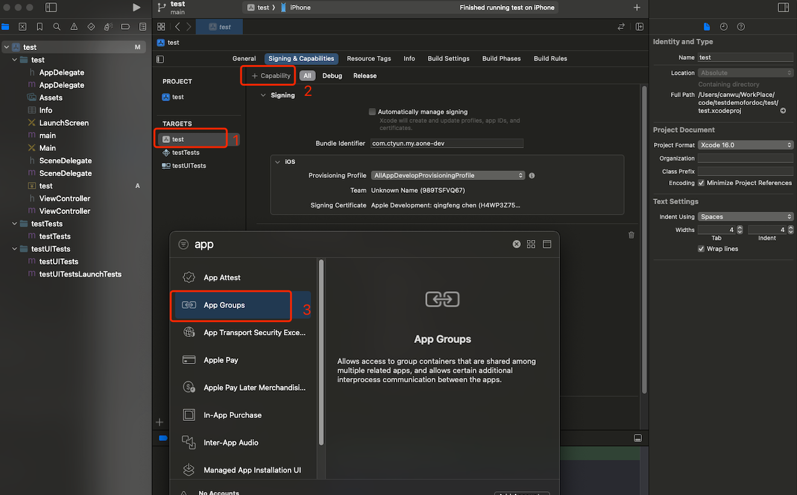Open the Find navigator magnifier icon
The height and width of the screenshot is (495, 797).
click(x=57, y=27)
